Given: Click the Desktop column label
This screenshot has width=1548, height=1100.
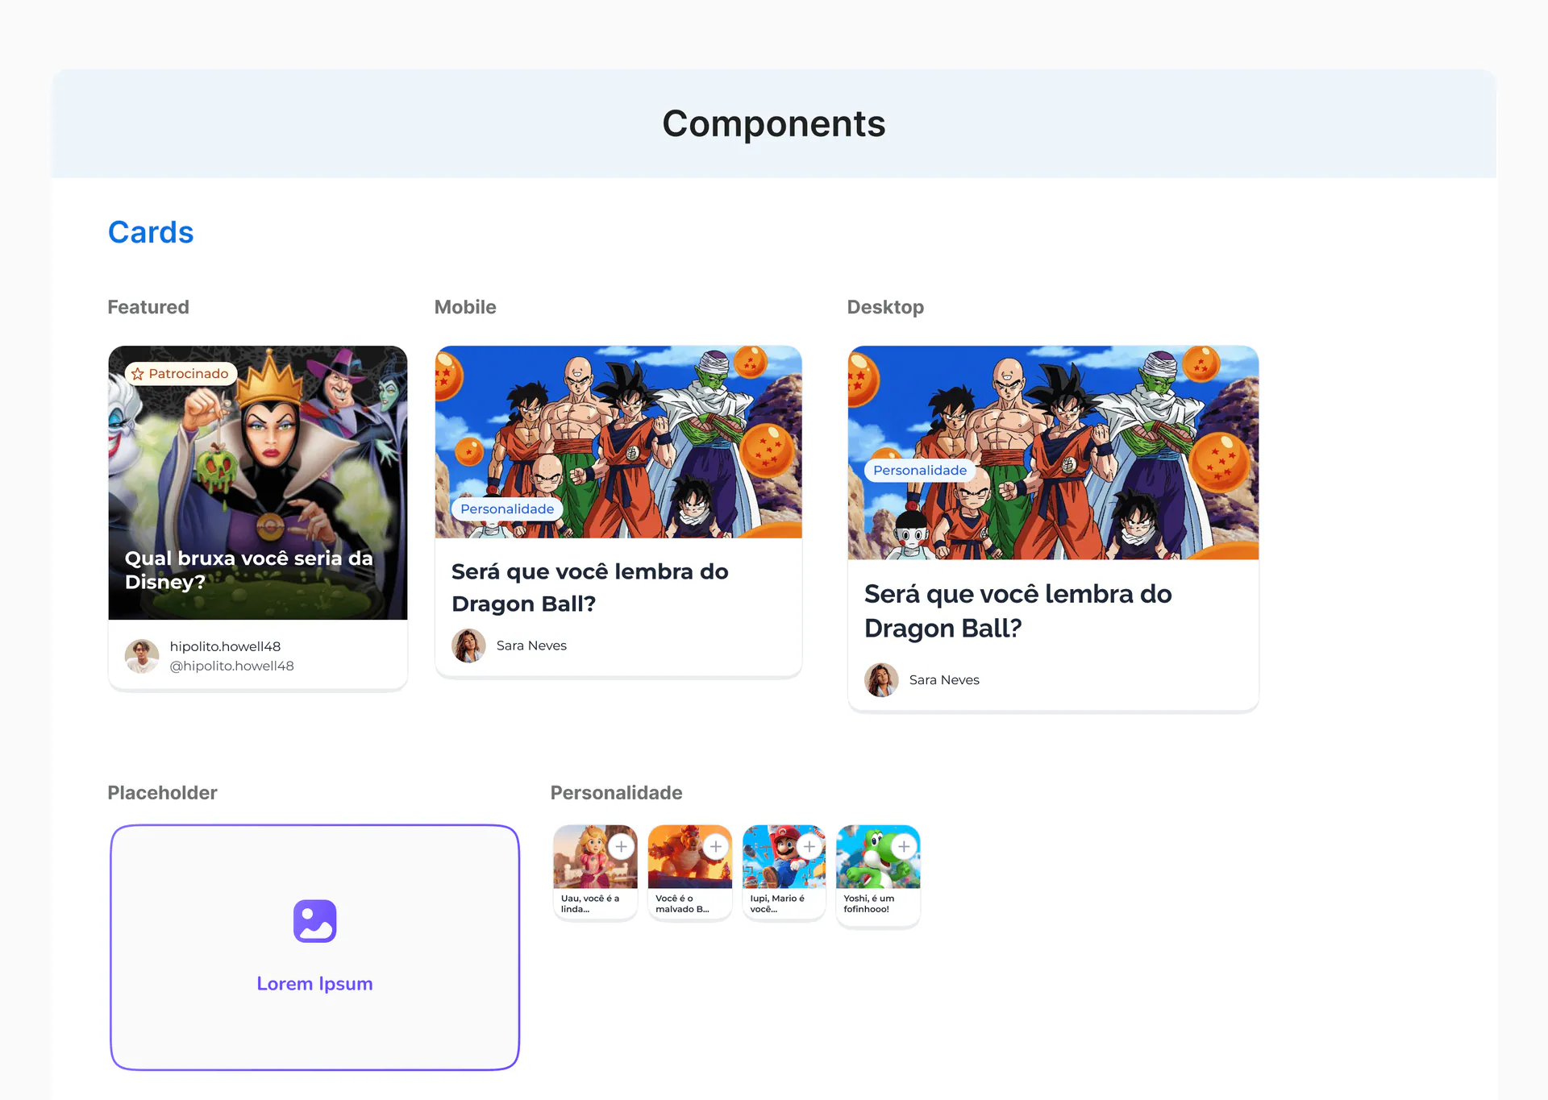Looking at the screenshot, I should point(885,307).
